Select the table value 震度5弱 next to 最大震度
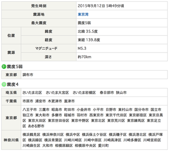This screenshot has height=152, width=169. [84, 23]
